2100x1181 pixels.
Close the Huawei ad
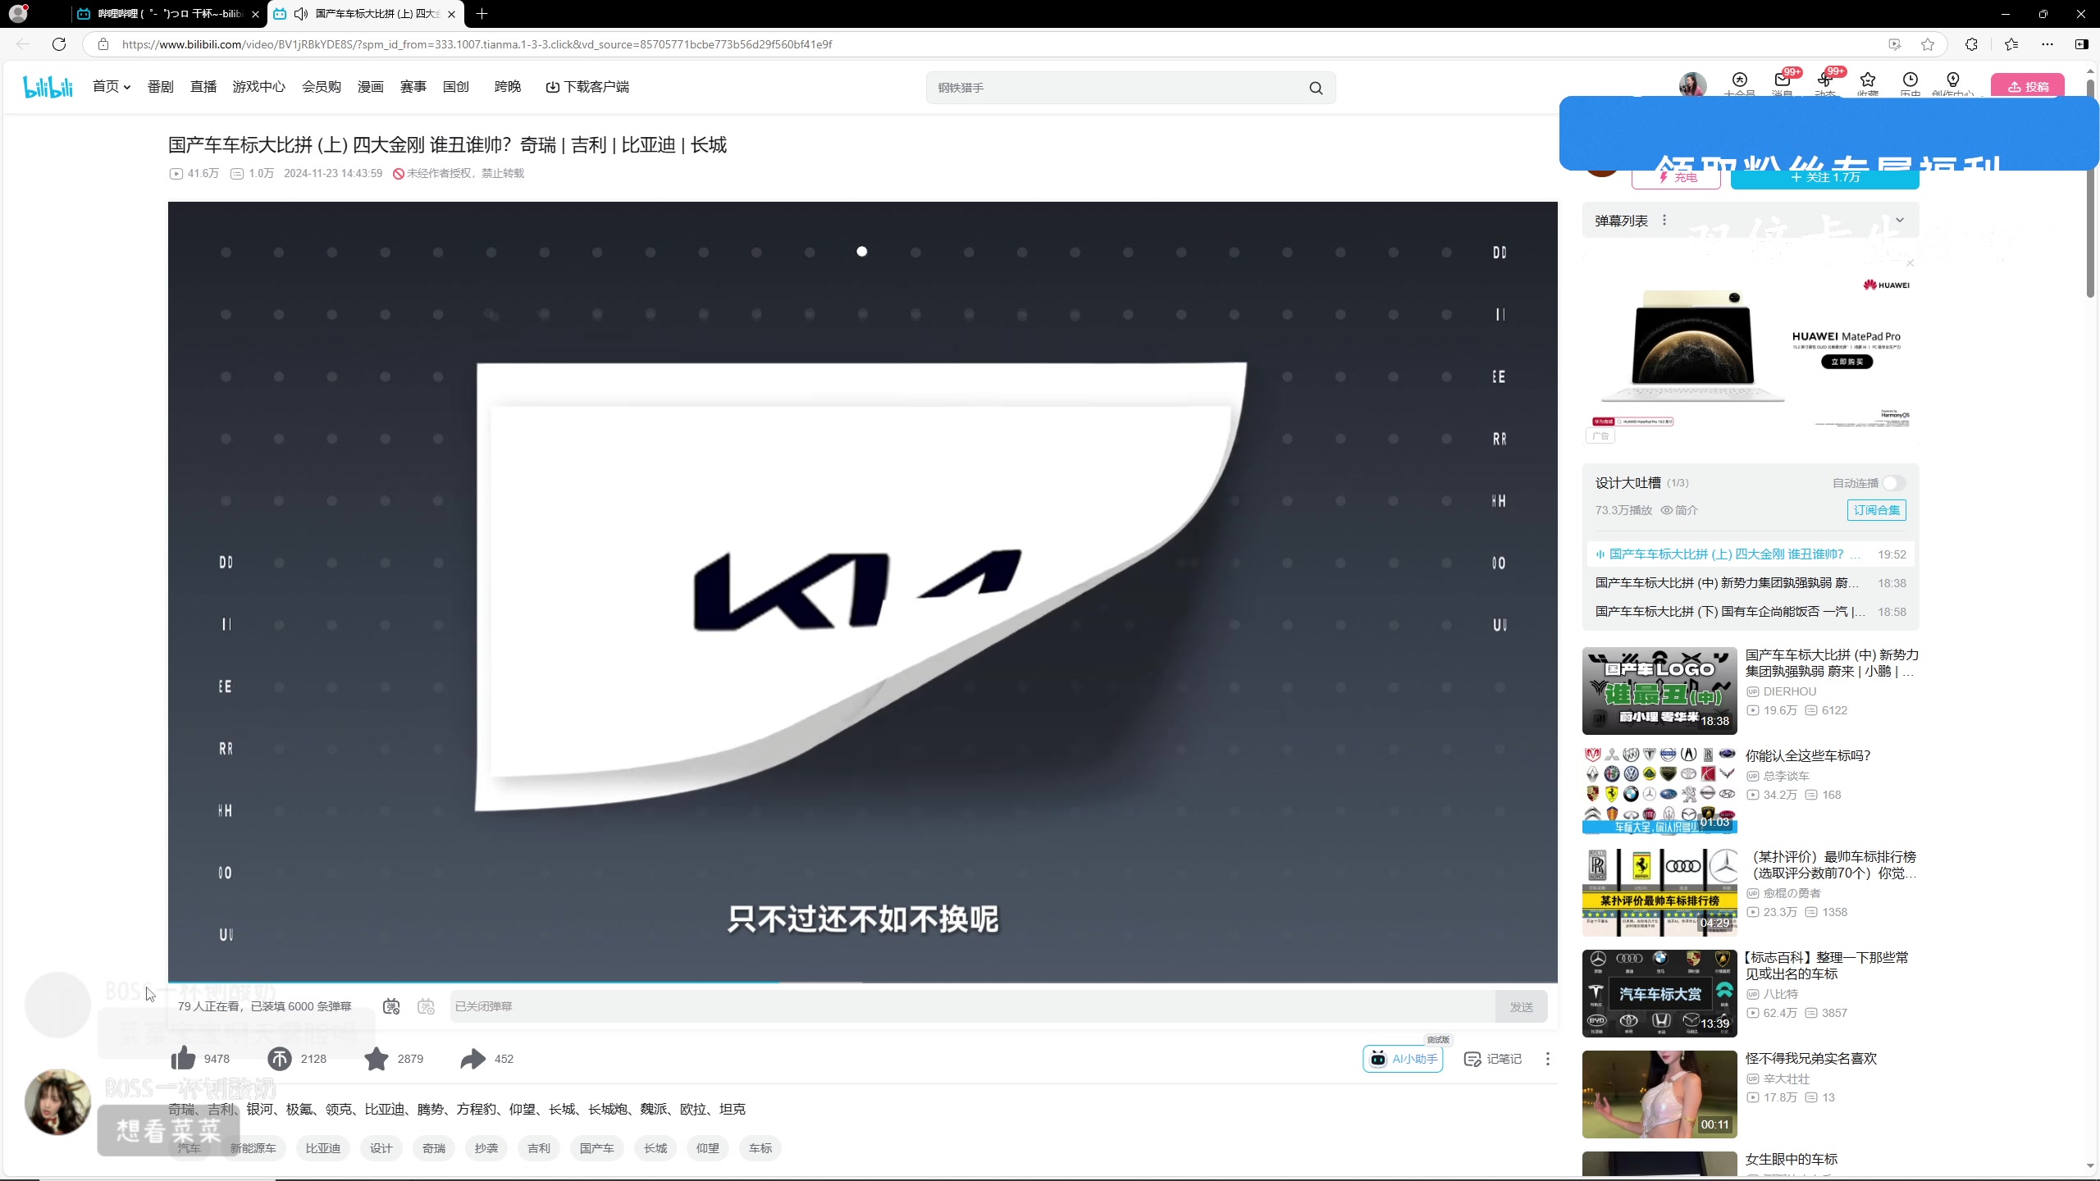click(1911, 263)
